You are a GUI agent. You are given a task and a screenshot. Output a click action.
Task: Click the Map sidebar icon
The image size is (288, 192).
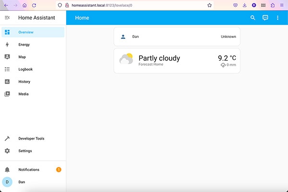point(7,57)
